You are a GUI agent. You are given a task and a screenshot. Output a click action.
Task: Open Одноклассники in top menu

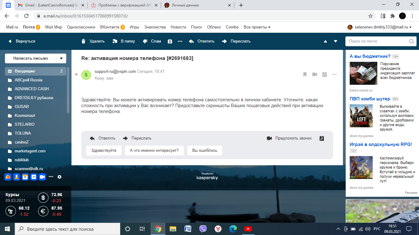[x=81, y=27]
